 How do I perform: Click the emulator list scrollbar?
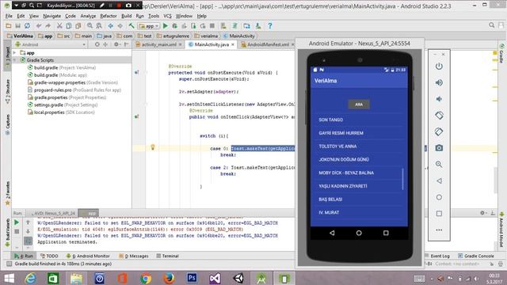pyautogui.click(x=402, y=179)
